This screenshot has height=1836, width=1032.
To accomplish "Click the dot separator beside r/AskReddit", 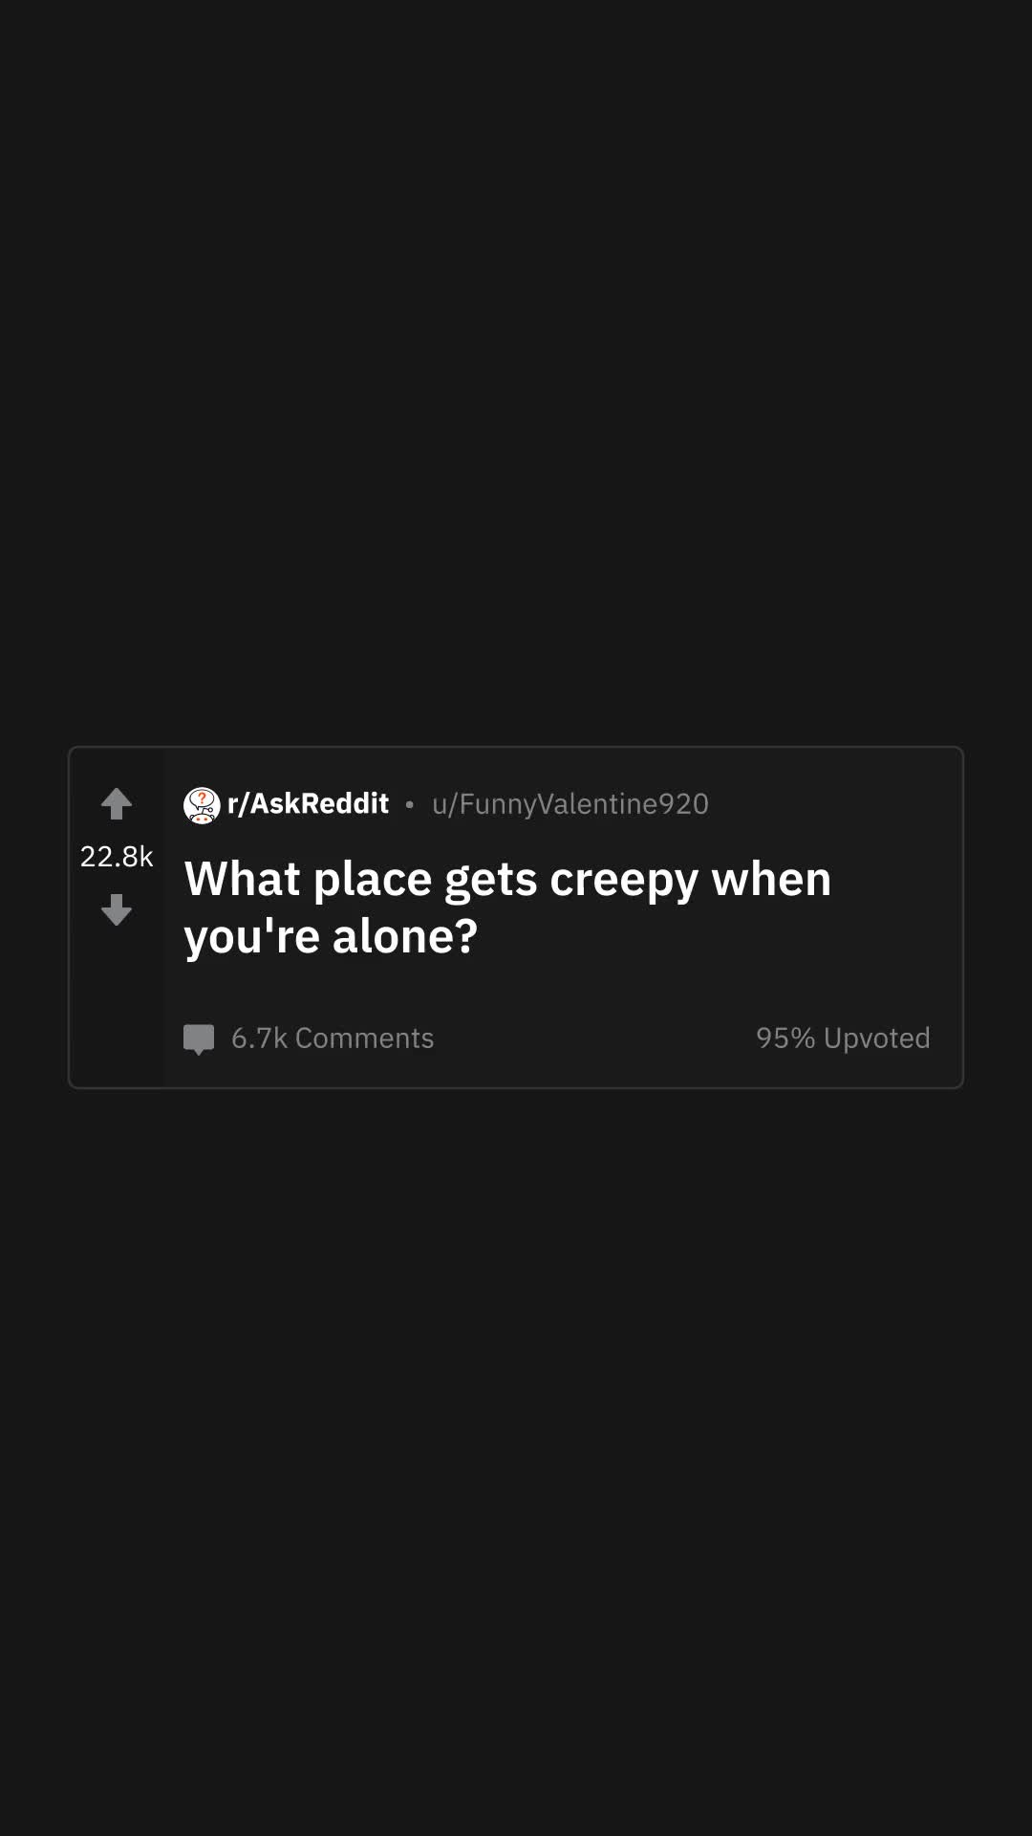I will coord(410,805).
